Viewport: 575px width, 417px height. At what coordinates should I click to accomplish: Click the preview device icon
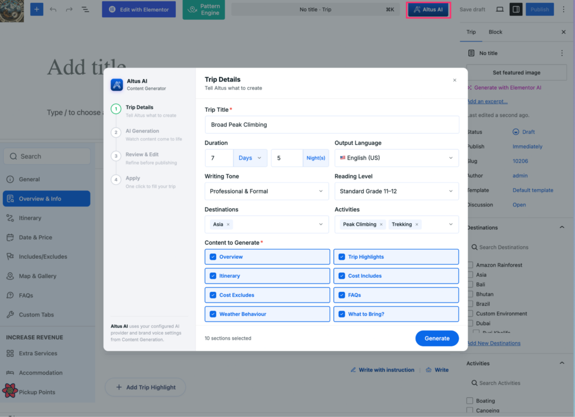point(499,9)
